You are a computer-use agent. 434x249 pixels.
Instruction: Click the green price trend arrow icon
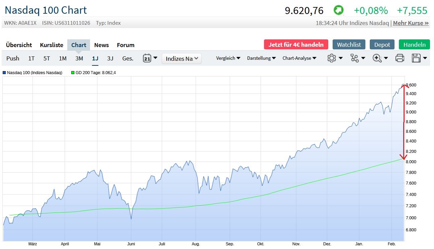pyautogui.click(x=339, y=11)
